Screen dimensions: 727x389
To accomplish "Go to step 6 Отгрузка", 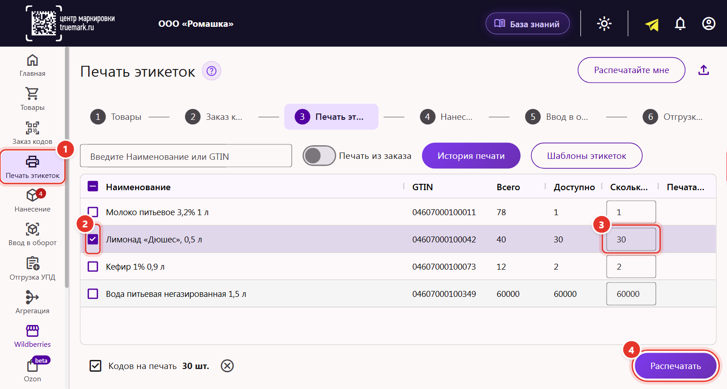I will pos(673,117).
